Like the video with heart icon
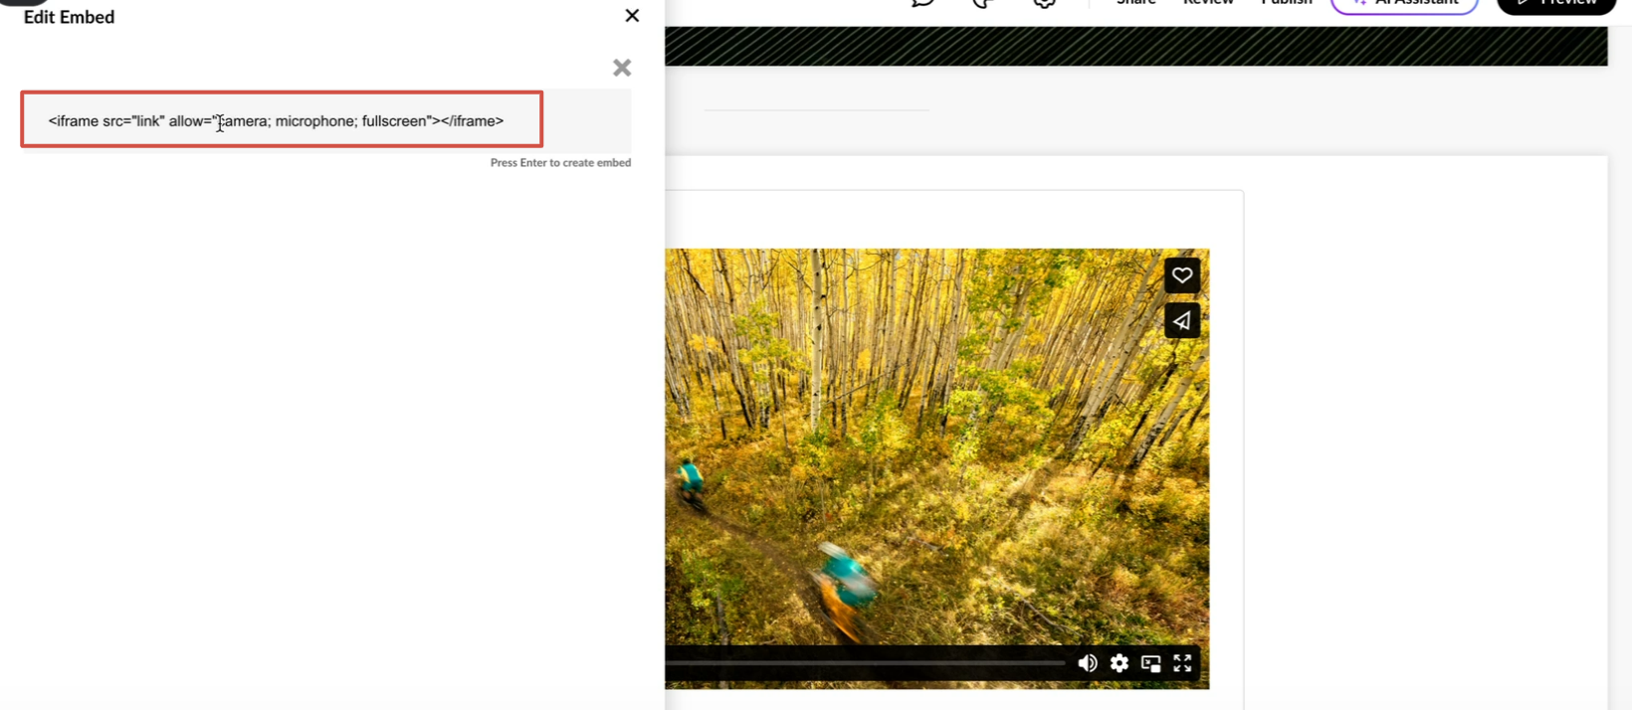This screenshot has height=710, width=1632. click(x=1181, y=275)
